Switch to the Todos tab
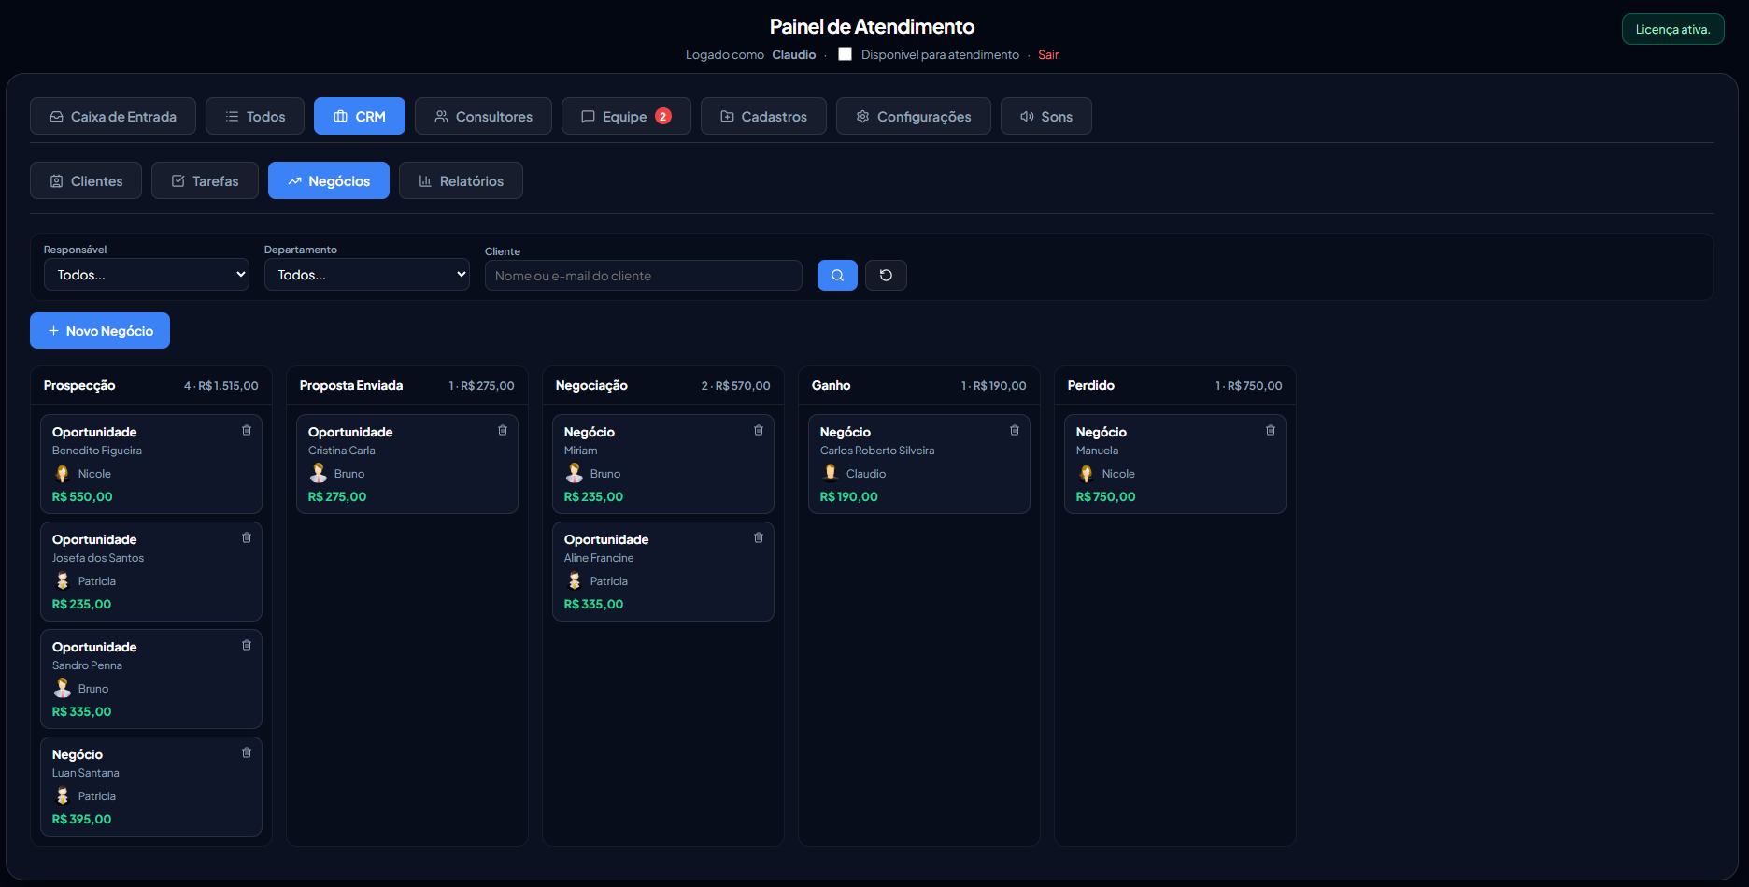1749x887 pixels. click(x=255, y=116)
